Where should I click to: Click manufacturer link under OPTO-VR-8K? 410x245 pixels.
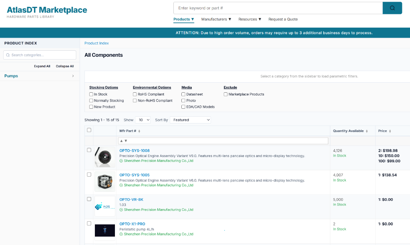click(159, 210)
